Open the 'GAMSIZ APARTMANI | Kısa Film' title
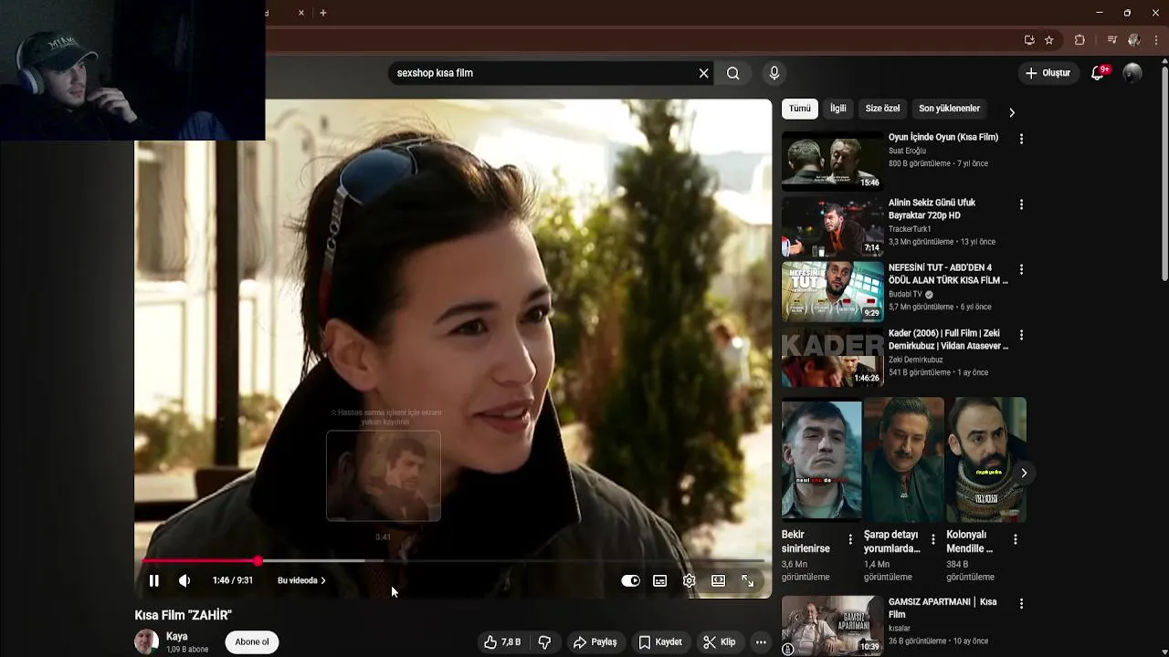Screen dimensions: 1169x657 pyautogui.click(x=943, y=608)
